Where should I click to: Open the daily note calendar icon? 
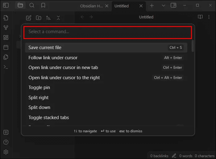point(6,47)
